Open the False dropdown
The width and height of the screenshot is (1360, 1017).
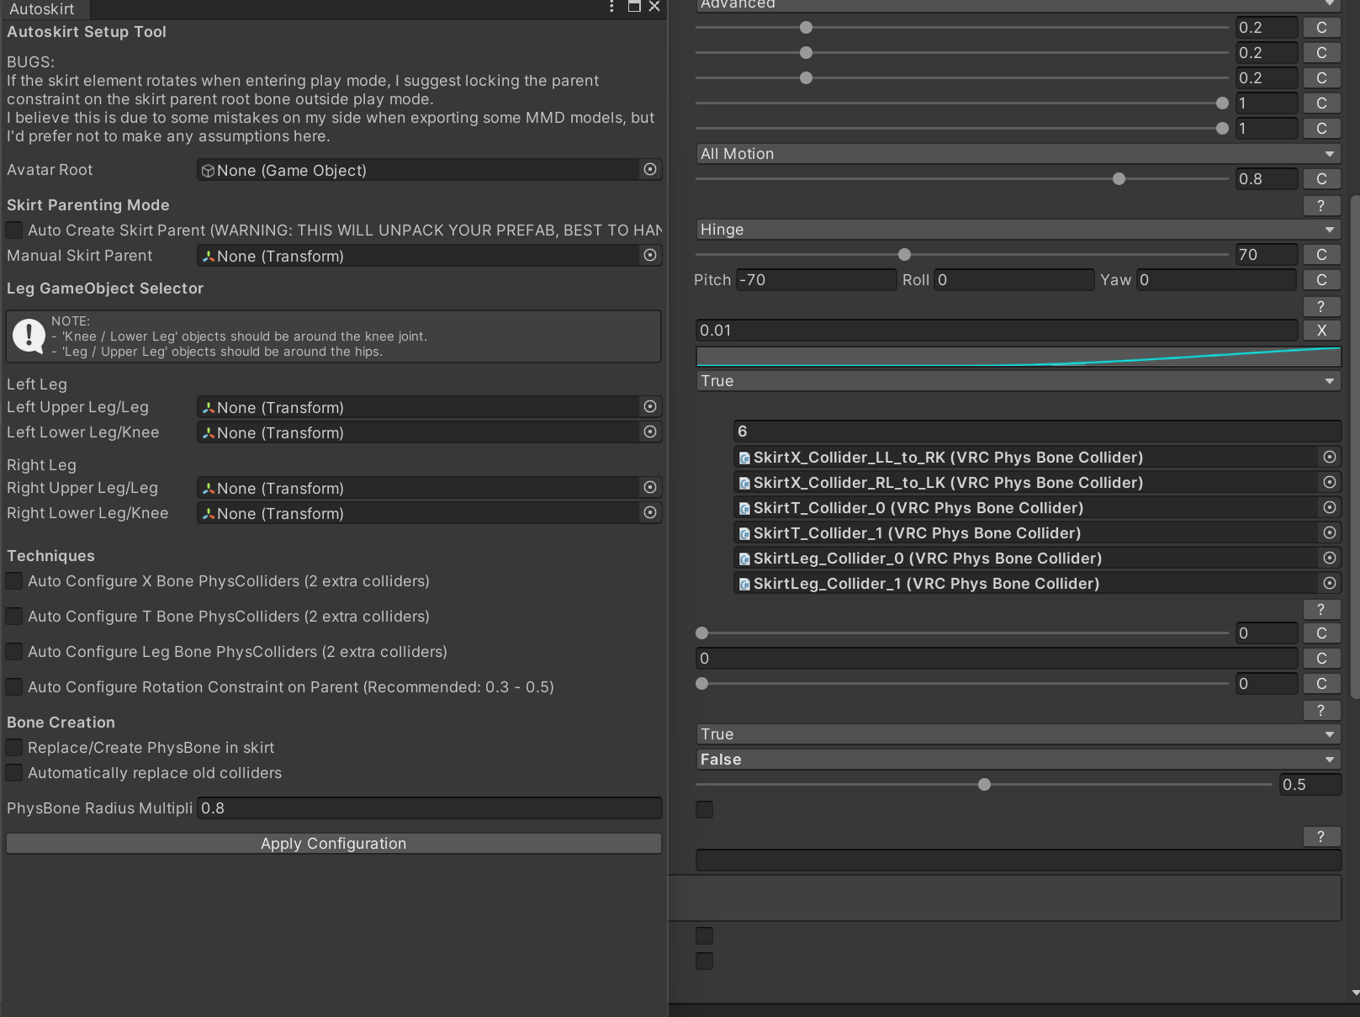(x=1018, y=760)
